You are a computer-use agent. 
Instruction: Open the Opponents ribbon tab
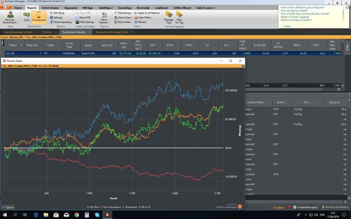tap(71, 8)
